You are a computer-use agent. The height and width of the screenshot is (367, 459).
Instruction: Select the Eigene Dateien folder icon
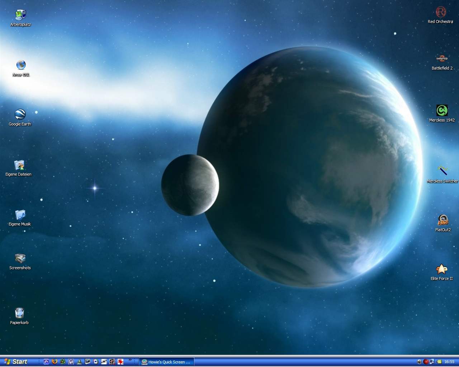[19, 168]
